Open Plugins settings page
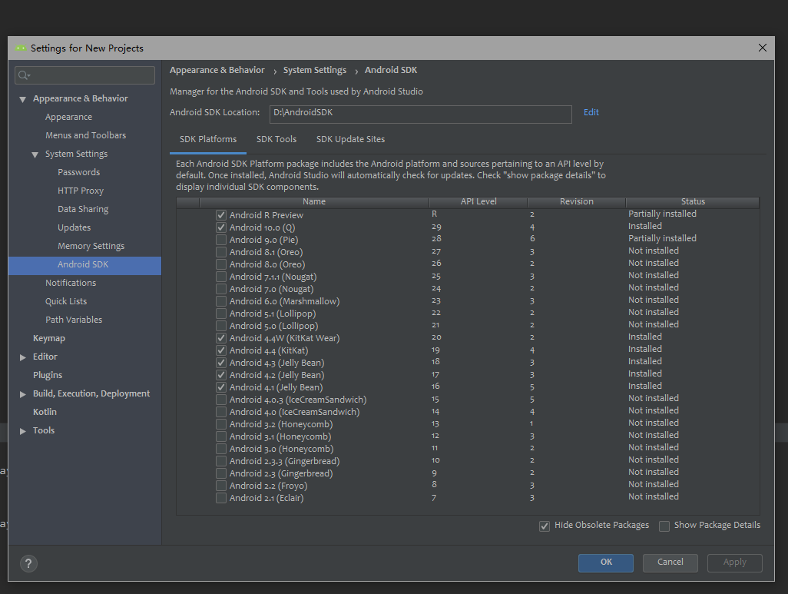The height and width of the screenshot is (594, 788). [48, 375]
